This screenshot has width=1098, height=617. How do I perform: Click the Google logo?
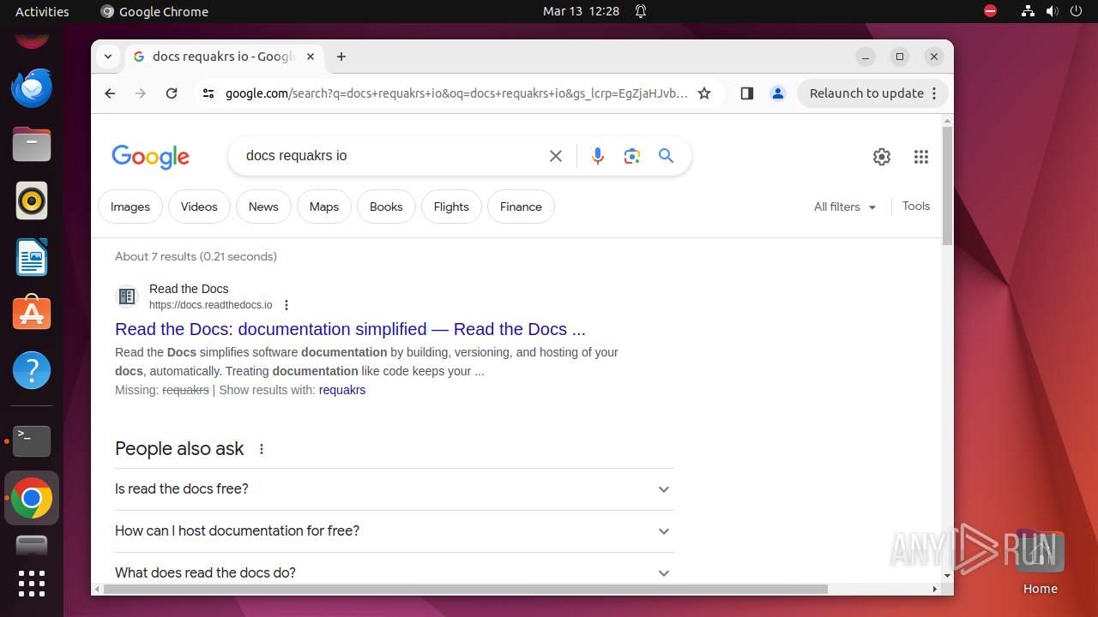point(151,157)
